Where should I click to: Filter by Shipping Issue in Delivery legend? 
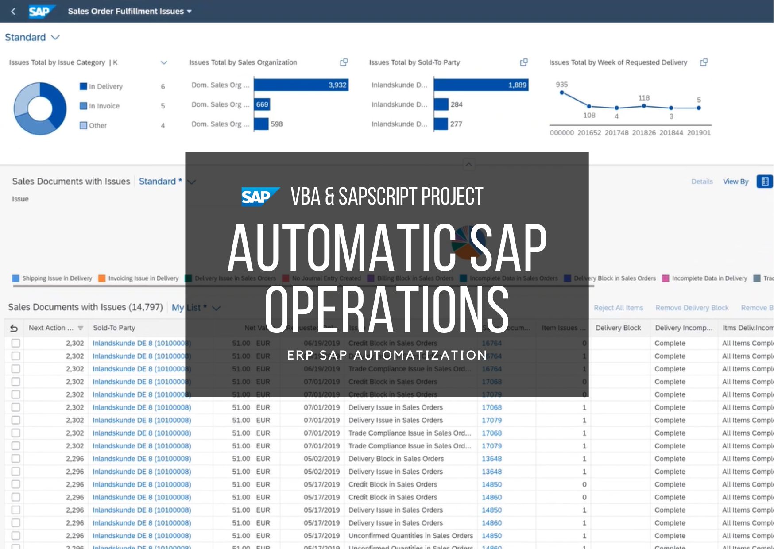(x=52, y=278)
